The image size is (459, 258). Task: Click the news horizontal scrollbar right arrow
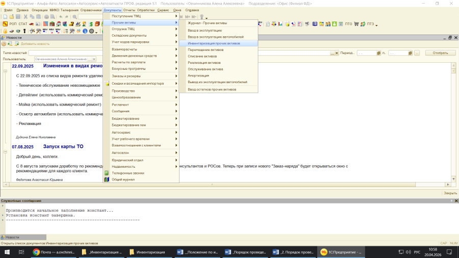click(x=448, y=185)
